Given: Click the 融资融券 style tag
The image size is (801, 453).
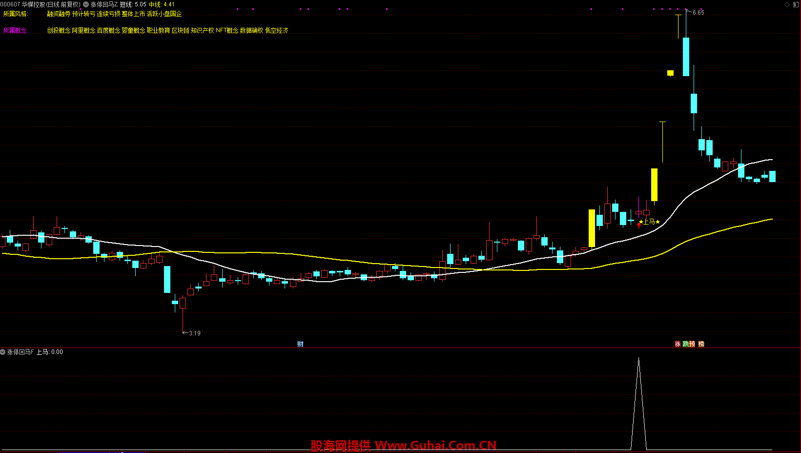Looking at the screenshot, I should 59,14.
